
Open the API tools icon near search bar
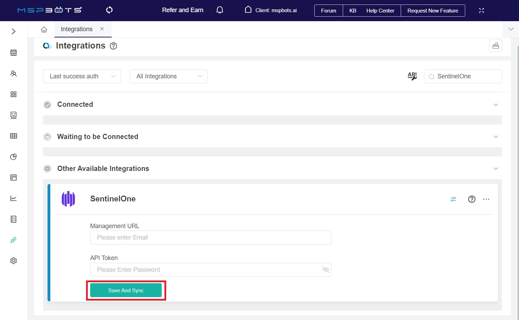click(412, 76)
